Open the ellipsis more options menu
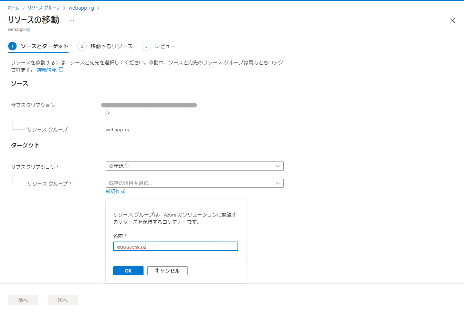 click(72, 20)
